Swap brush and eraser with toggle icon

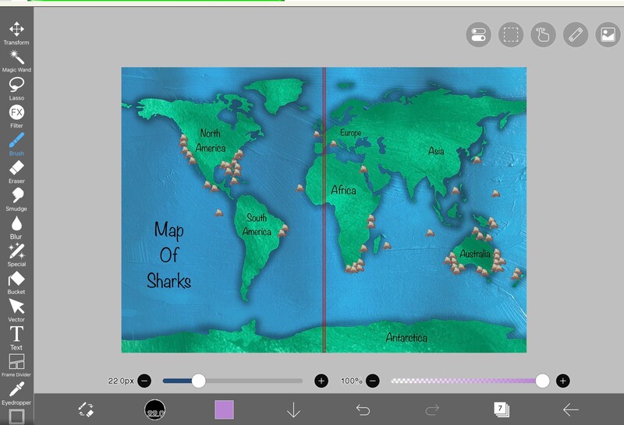86,409
